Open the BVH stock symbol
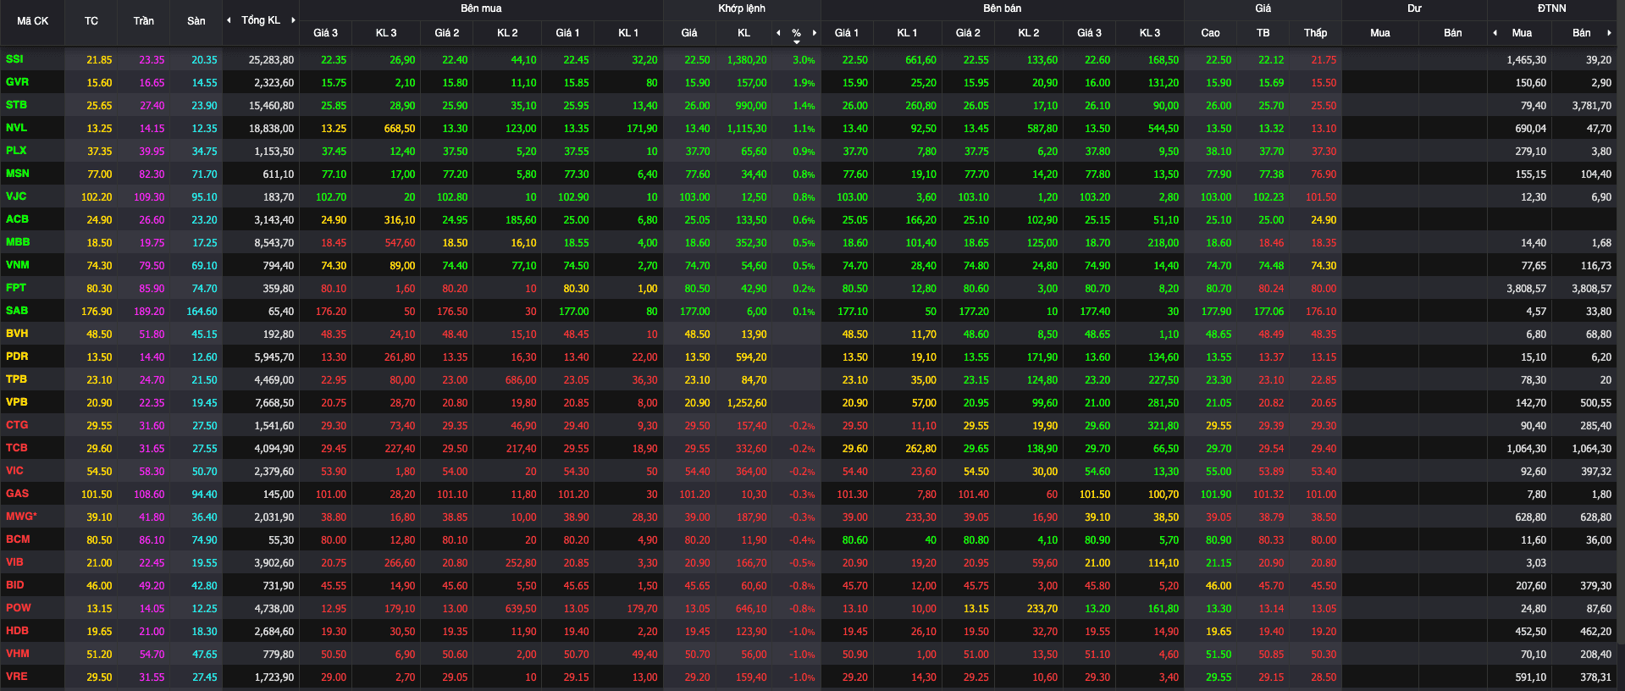 pos(17,334)
